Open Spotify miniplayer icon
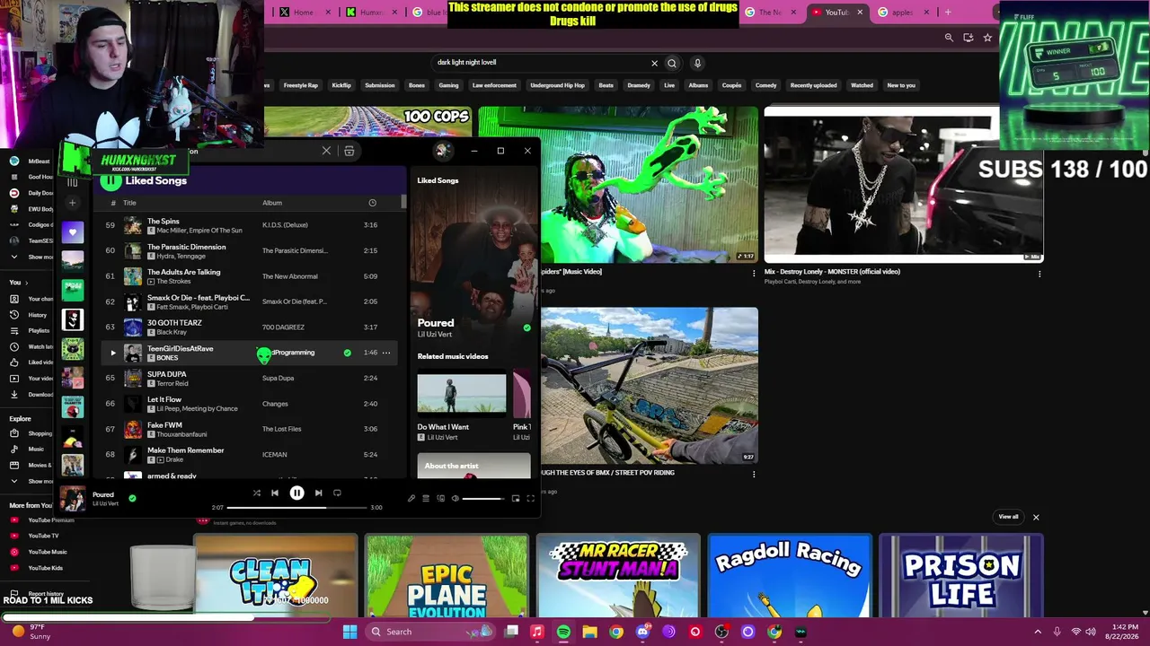Image resolution: width=1150 pixels, height=646 pixels. [516, 498]
